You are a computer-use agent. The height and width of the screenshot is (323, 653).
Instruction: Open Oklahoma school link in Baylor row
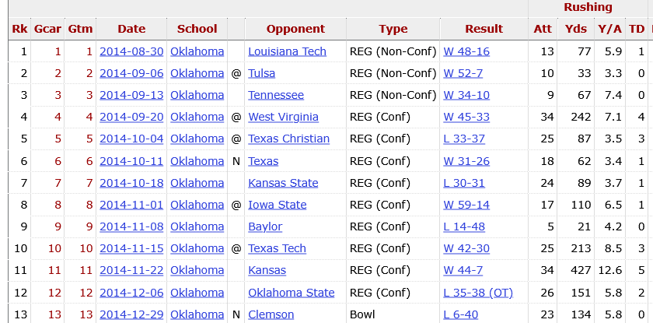[197, 226]
